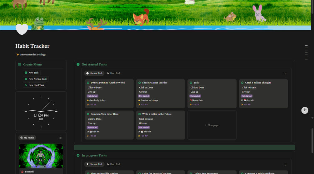
Task: Select Normal Task tab in Not started Tasks
Action: tap(94, 73)
